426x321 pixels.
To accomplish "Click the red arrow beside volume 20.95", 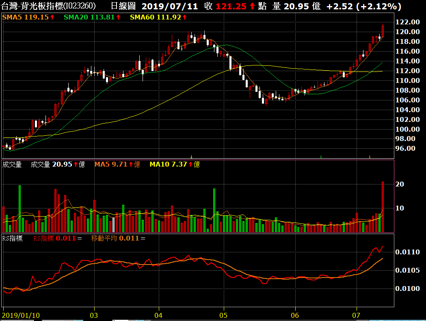I will point(76,165).
